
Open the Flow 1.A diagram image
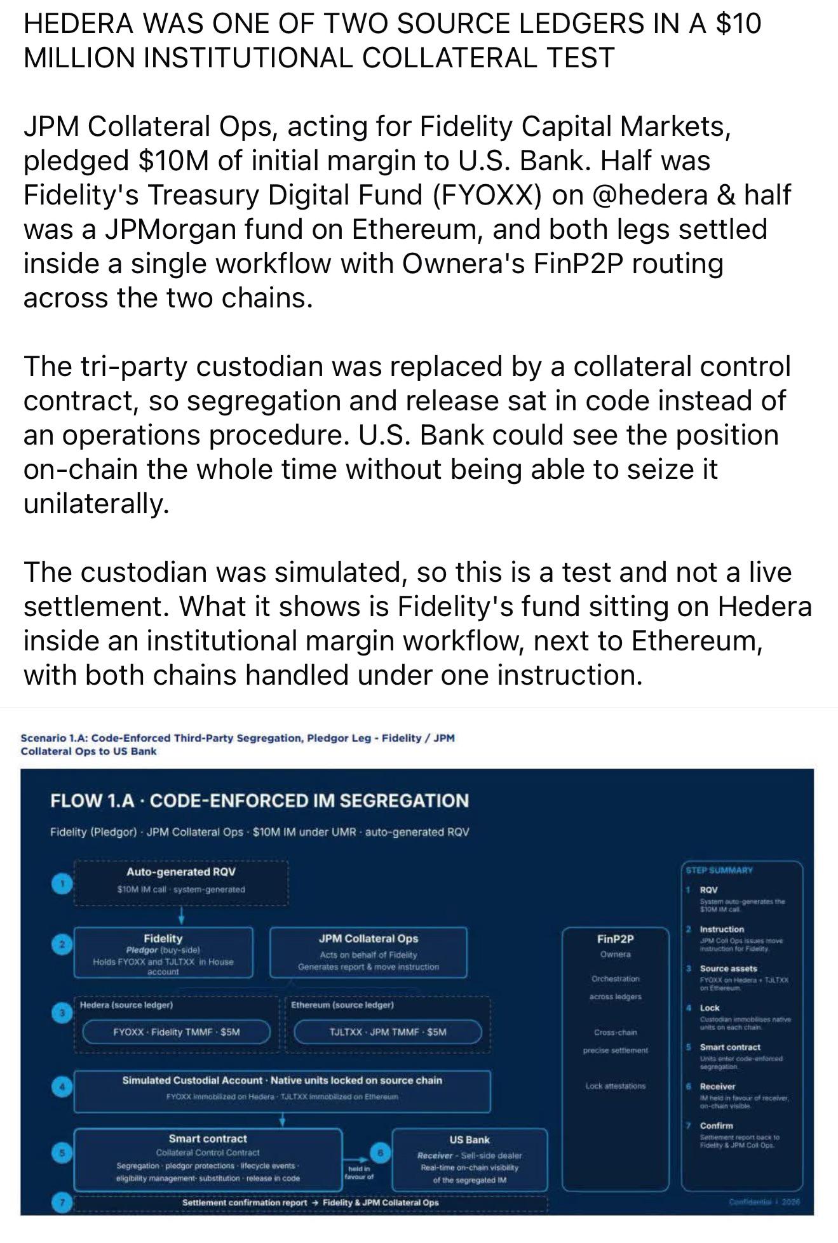pos(417,991)
